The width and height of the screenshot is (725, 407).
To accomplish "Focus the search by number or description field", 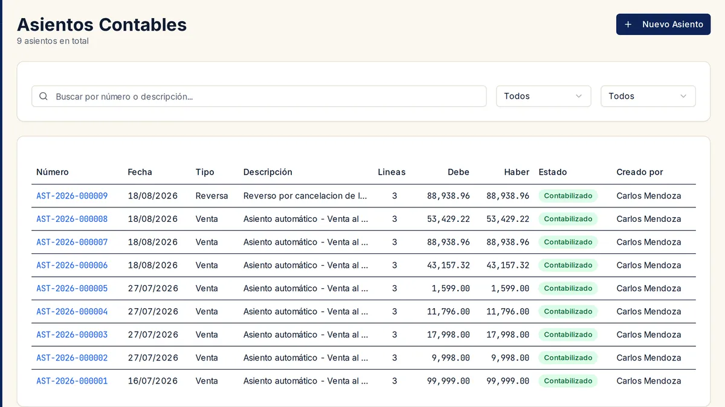I will (259, 96).
